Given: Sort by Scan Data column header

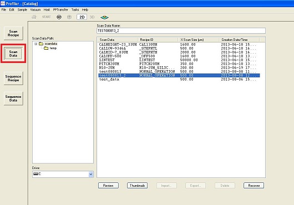Looking at the screenshot, I should tap(117, 40).
